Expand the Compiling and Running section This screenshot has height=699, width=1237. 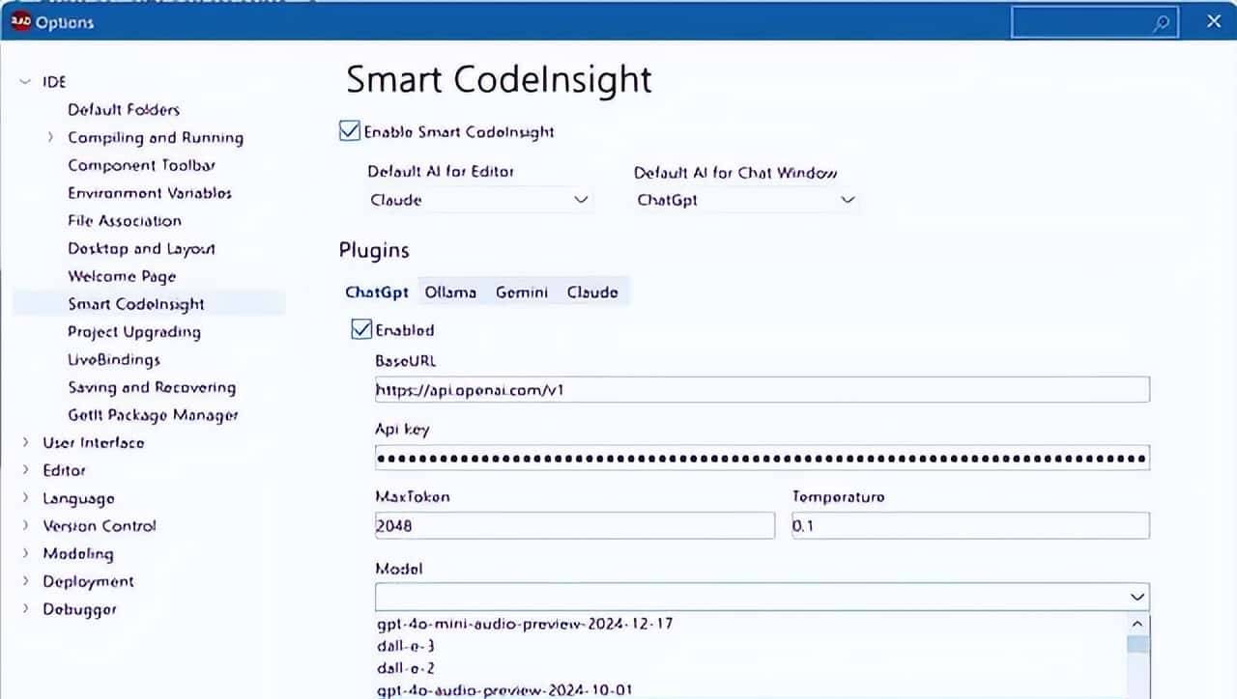[51, 137]
